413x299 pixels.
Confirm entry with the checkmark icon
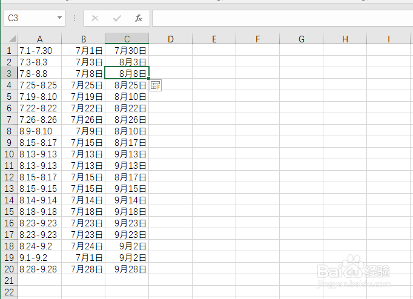pyautogui.click(x=117, y=18)
